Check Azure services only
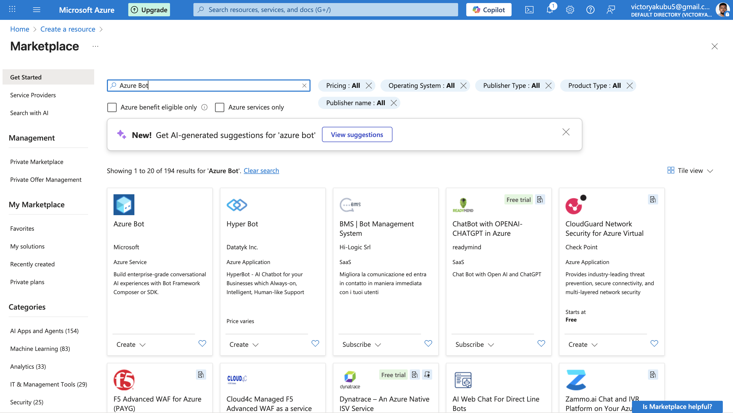The width and height of the screenshot is (733, 413). pos(219,107)
